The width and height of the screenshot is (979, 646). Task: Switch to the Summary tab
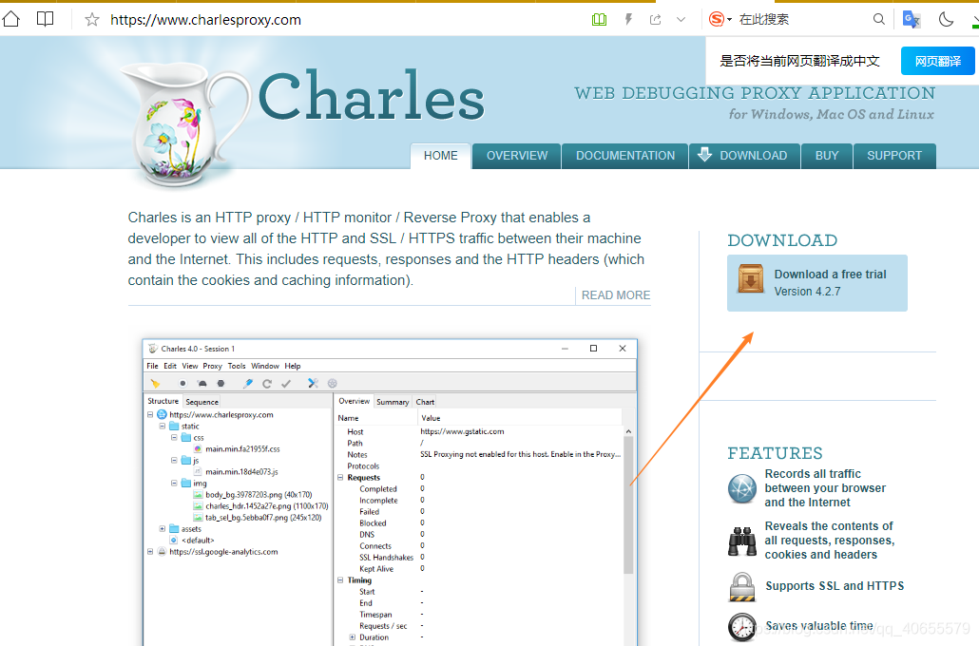393,402
